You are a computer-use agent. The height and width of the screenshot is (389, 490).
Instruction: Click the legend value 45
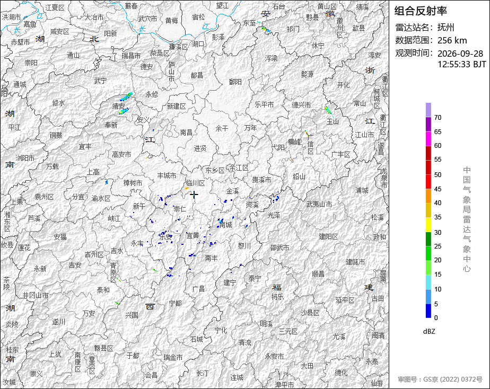(438, 189)
